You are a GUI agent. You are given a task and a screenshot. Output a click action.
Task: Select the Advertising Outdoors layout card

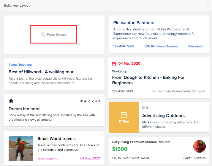(163, 116)
